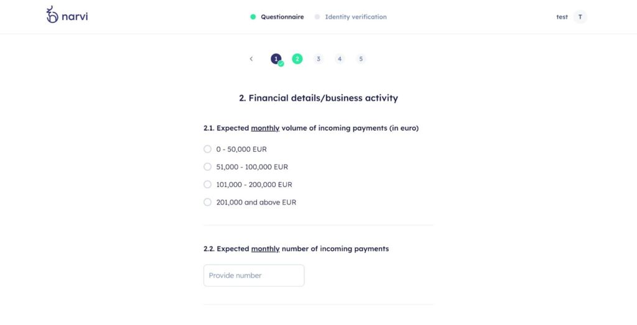Screen dimensions: 637x325
Task: Jump to step 1 in the stepper
Action: pos(276,58)
